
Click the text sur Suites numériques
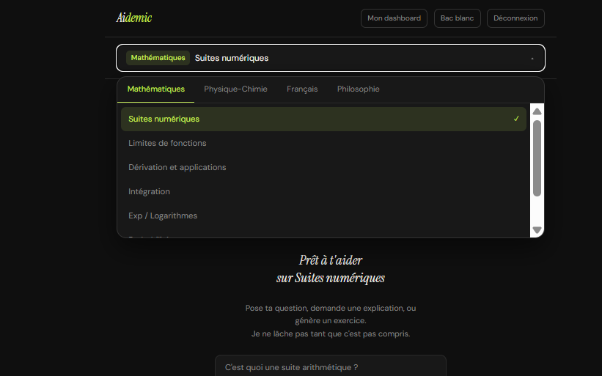click(331, 278)
